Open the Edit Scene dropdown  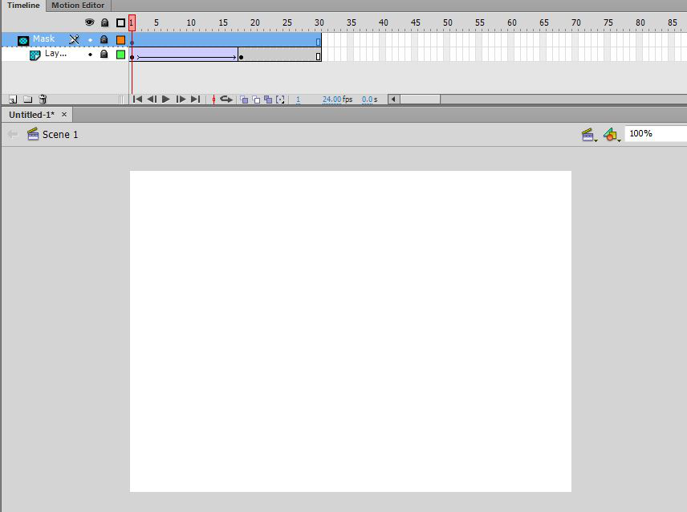click(x=589, y=135)
